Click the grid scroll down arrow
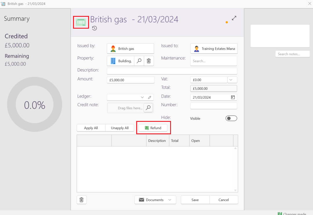 click(235, 190)
